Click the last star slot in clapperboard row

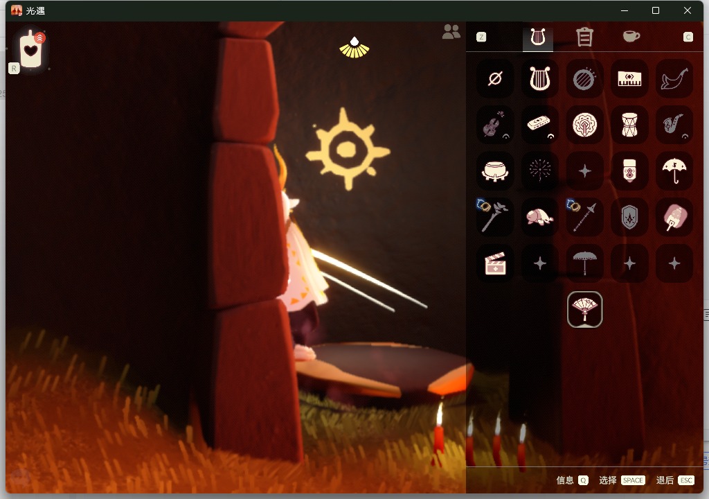[674, 263]
